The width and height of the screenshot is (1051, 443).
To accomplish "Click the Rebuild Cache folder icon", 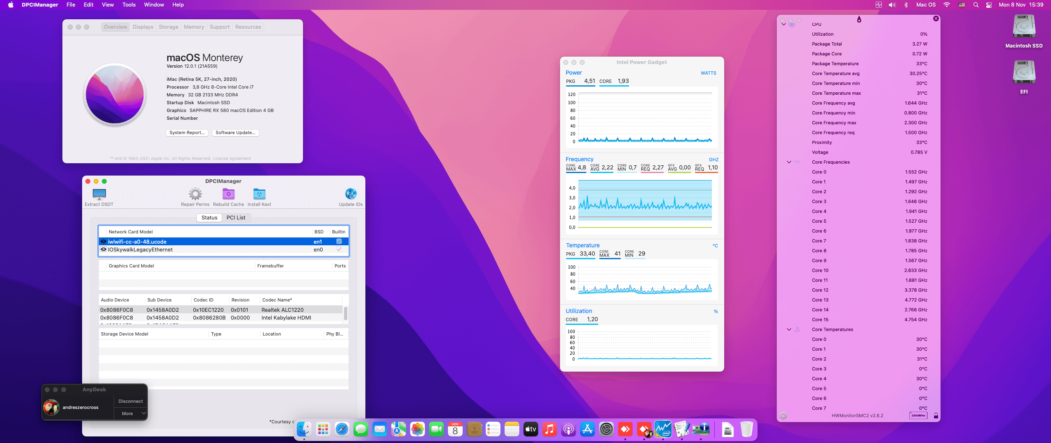I will (x=228, y=194).
